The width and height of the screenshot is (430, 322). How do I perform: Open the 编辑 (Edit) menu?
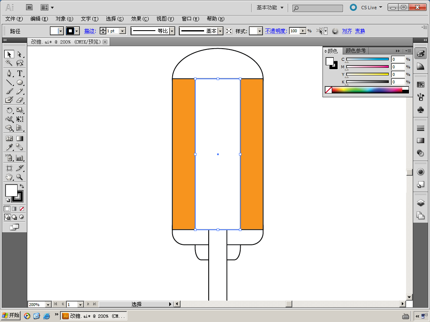point(39,19)
